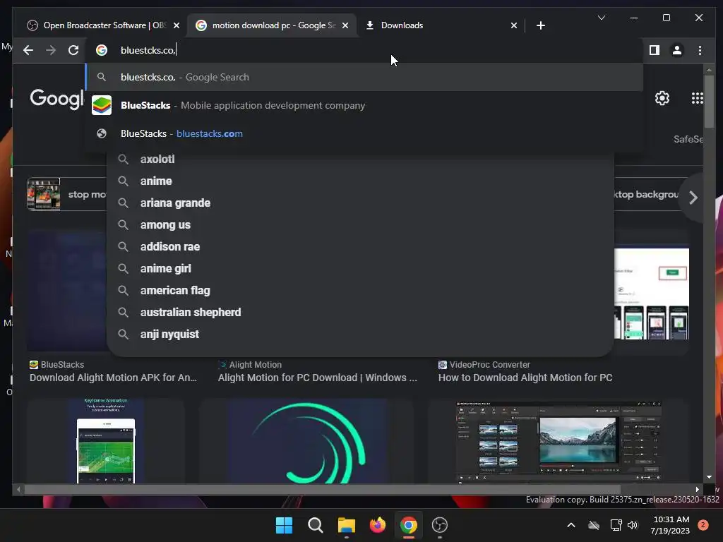Close the motion download pc tab
This screenshot has height=542, width=723.
click(345, 25)
